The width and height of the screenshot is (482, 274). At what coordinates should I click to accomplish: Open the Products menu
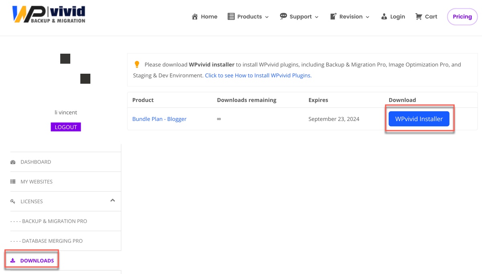coord(248,16)
